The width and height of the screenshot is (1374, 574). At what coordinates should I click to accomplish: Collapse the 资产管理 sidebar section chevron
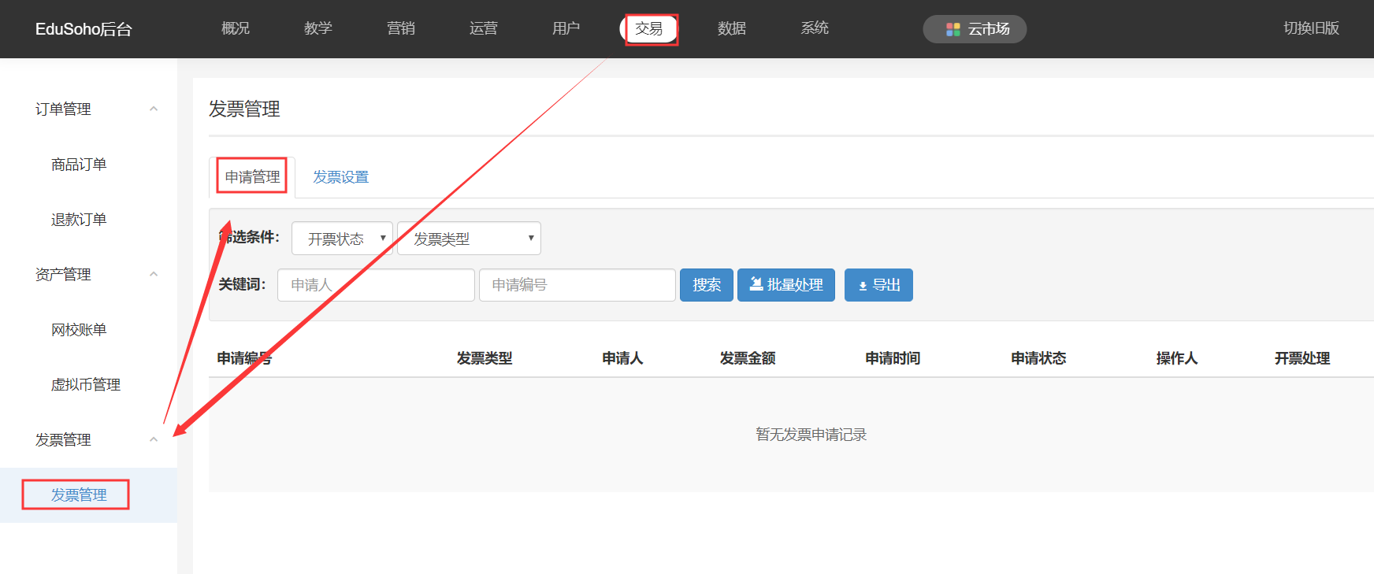(x=154, y=275)
